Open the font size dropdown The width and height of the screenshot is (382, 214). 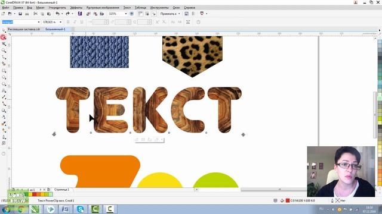point(60,22)
